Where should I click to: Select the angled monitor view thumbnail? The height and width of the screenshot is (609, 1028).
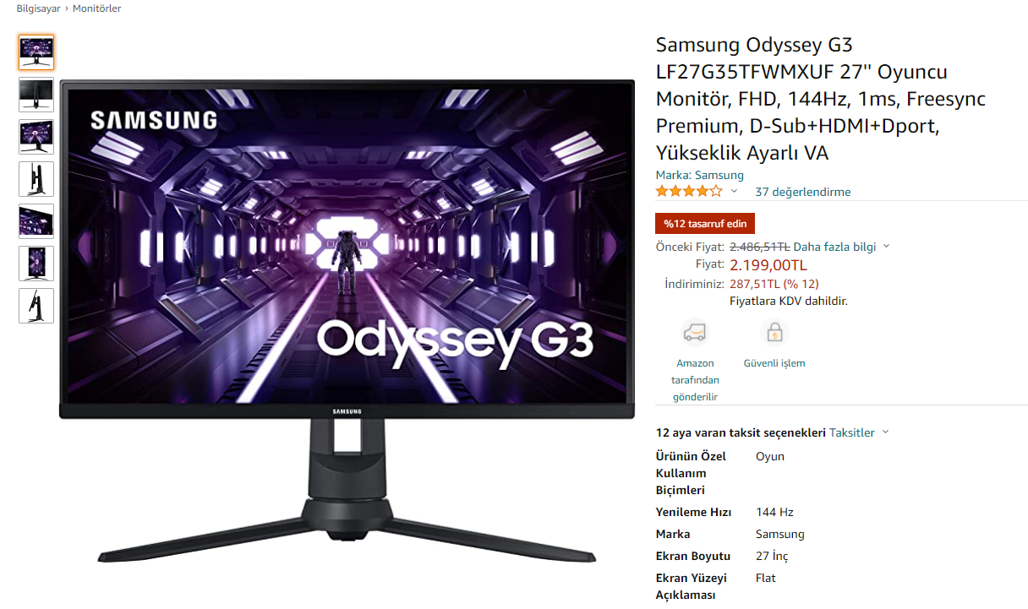click(x=36, y=221)
